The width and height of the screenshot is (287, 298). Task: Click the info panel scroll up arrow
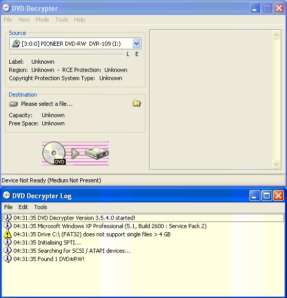point(276,35)
